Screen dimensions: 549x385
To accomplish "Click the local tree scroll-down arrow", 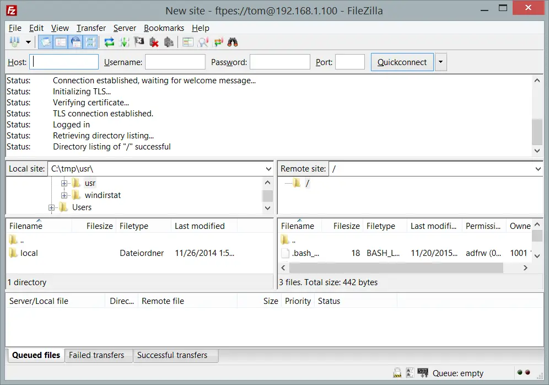I will (267, 208).
